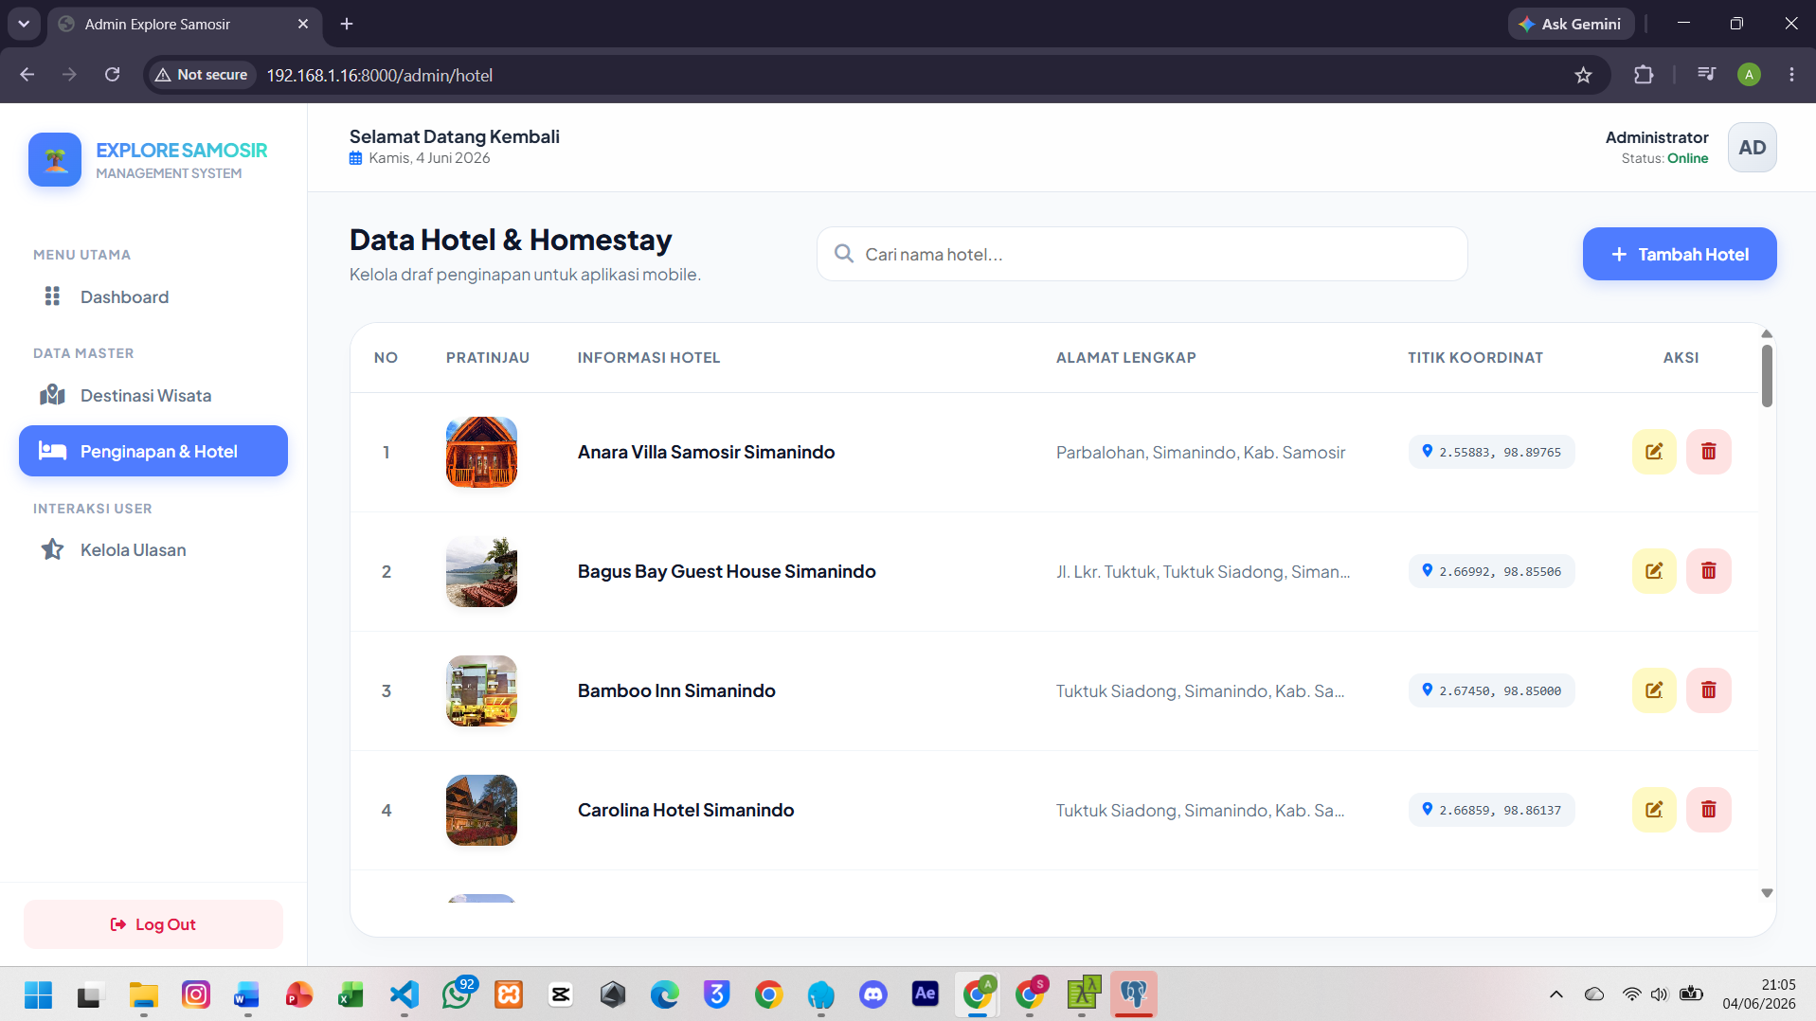Select Penginapan & Hotel menu item
The image size is (1816, 1021).
pos(153,451)
